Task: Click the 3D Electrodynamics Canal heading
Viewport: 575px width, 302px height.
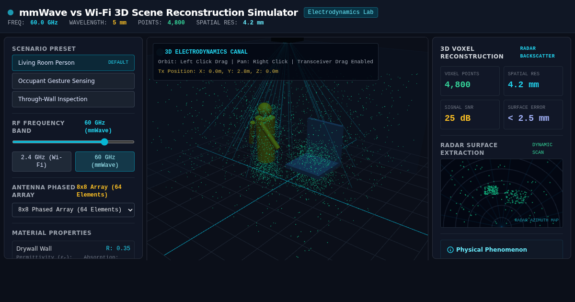Action: (206, 52)
